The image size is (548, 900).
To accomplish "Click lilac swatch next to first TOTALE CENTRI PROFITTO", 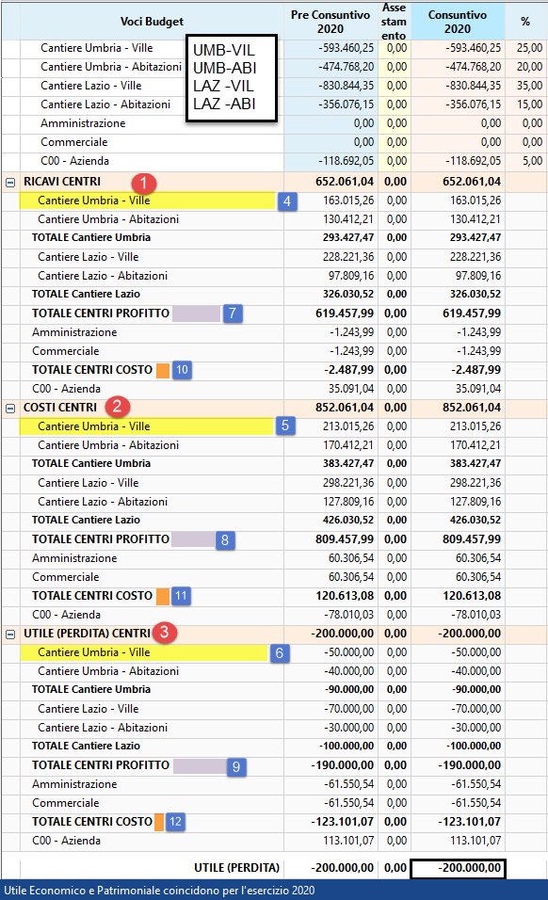I will [x=196, y=313].
